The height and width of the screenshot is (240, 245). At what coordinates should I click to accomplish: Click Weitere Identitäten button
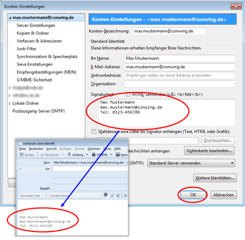[215, 178]
